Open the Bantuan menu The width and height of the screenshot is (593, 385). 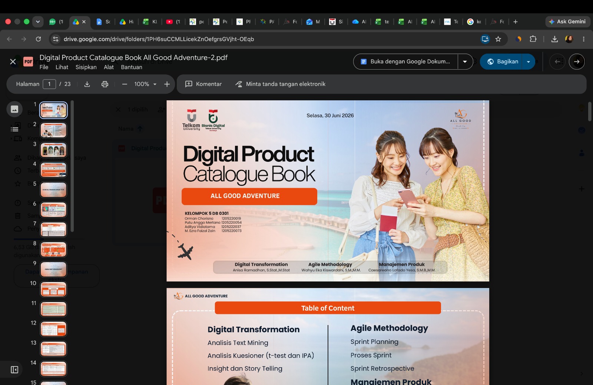(132, 67)
